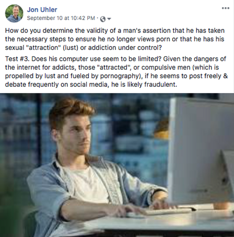Open the three-dot post options menu
Image resolution: width=234 pixels, height=237 pixels.
coord(226,8)
